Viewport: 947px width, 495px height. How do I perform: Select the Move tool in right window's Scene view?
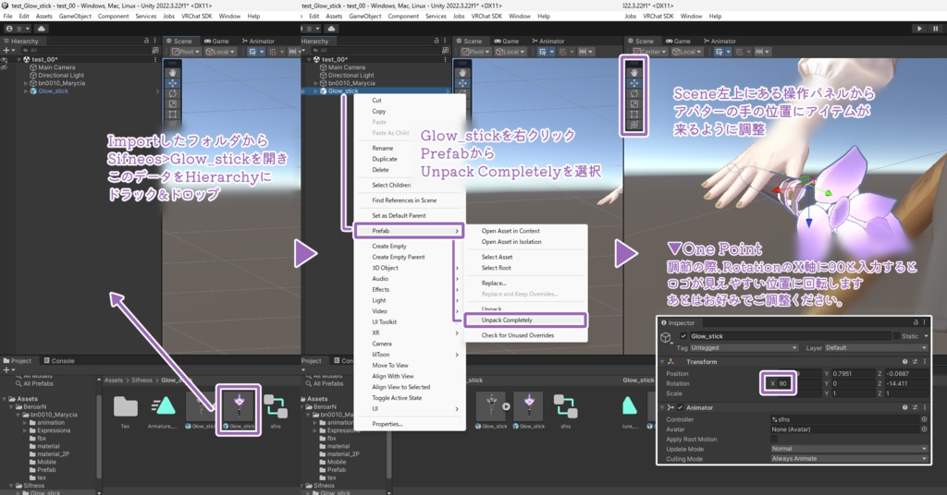[x=634, y=83]
